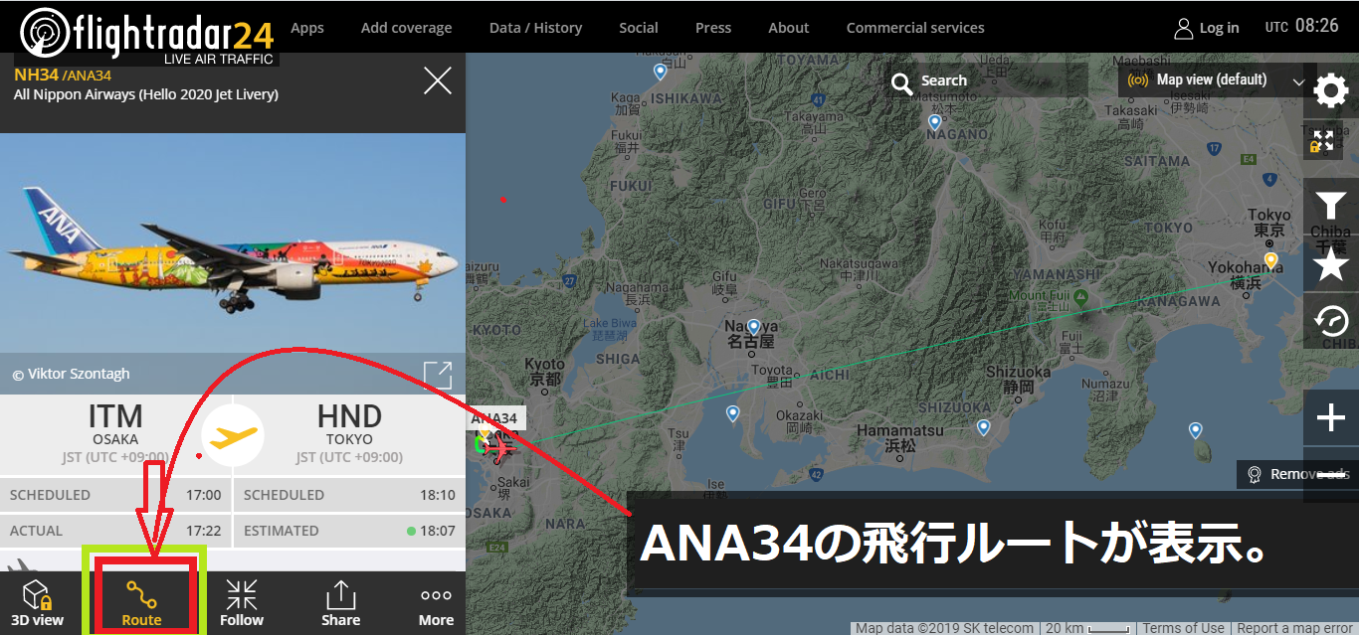
Task: Open the Data / History menu
Action: (535, 28)
